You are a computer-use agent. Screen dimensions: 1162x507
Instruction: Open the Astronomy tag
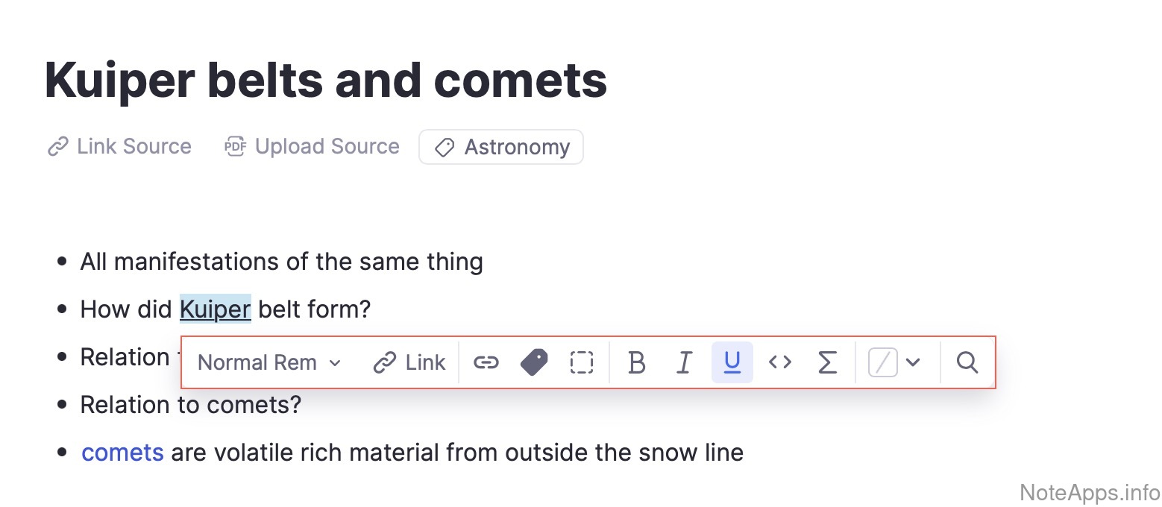(501, 147)
